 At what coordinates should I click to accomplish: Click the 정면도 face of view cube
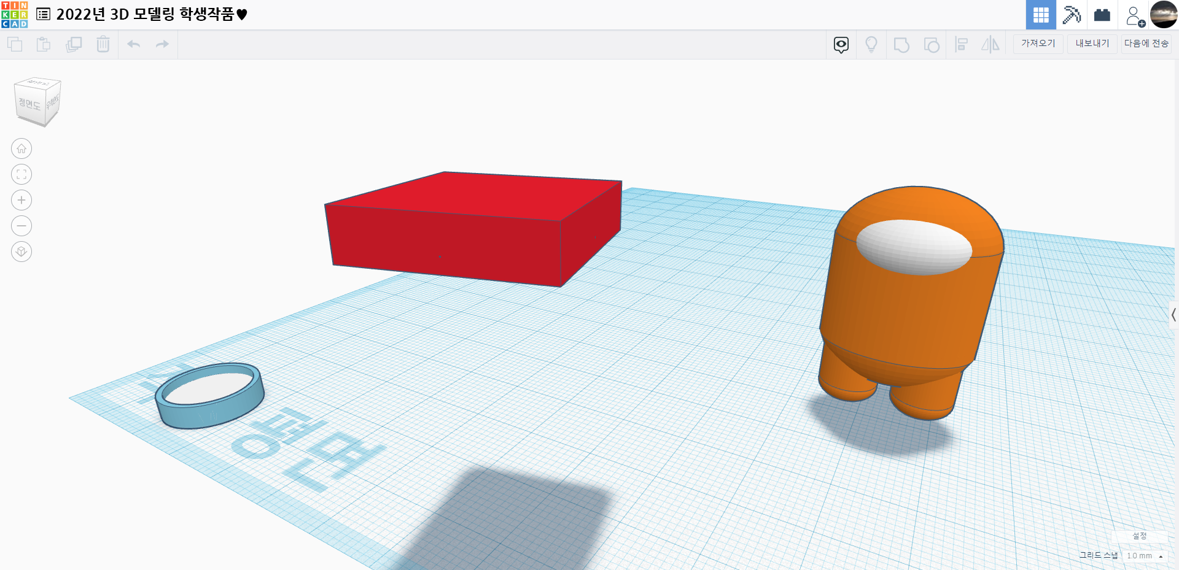pyautogui.click(x=29, y=104)
